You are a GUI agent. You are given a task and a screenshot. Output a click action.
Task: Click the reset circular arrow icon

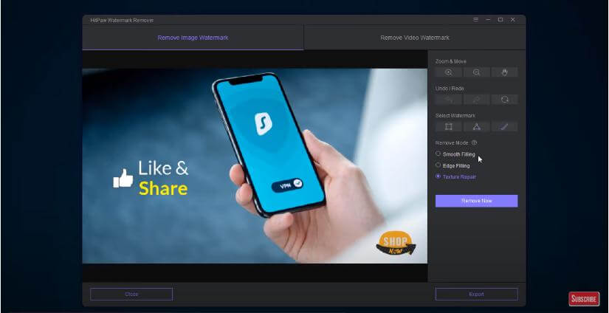(504, 100)
